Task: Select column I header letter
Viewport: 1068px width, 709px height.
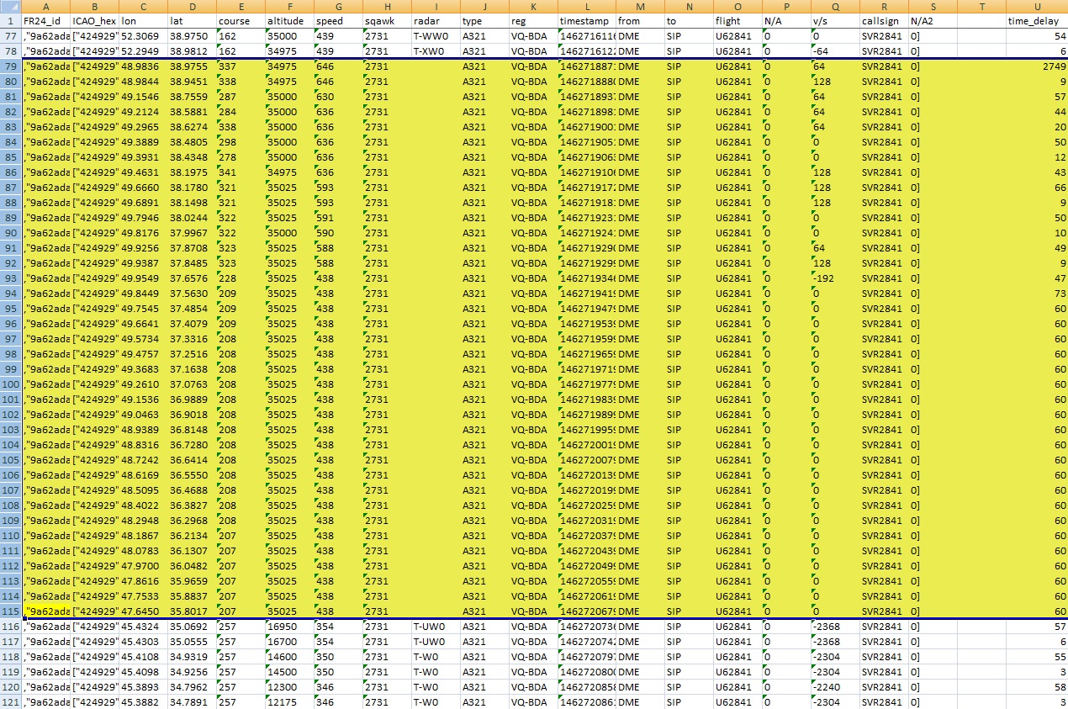Action: point(436,6)
